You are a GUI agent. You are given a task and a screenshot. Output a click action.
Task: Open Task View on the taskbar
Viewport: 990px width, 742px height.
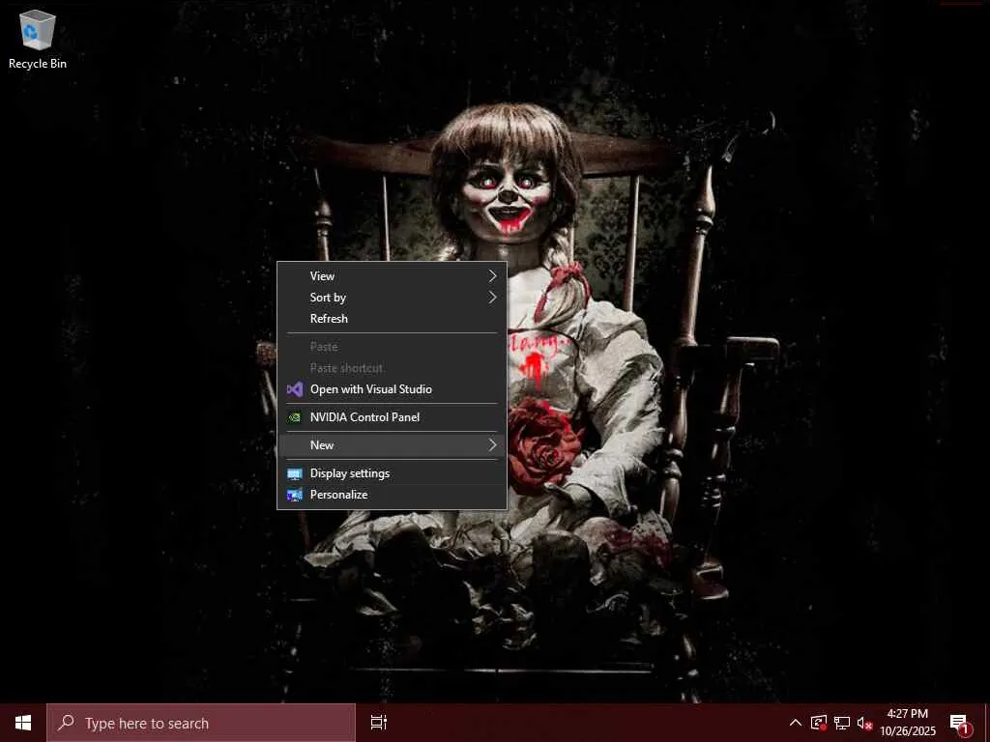click(379, 723)
